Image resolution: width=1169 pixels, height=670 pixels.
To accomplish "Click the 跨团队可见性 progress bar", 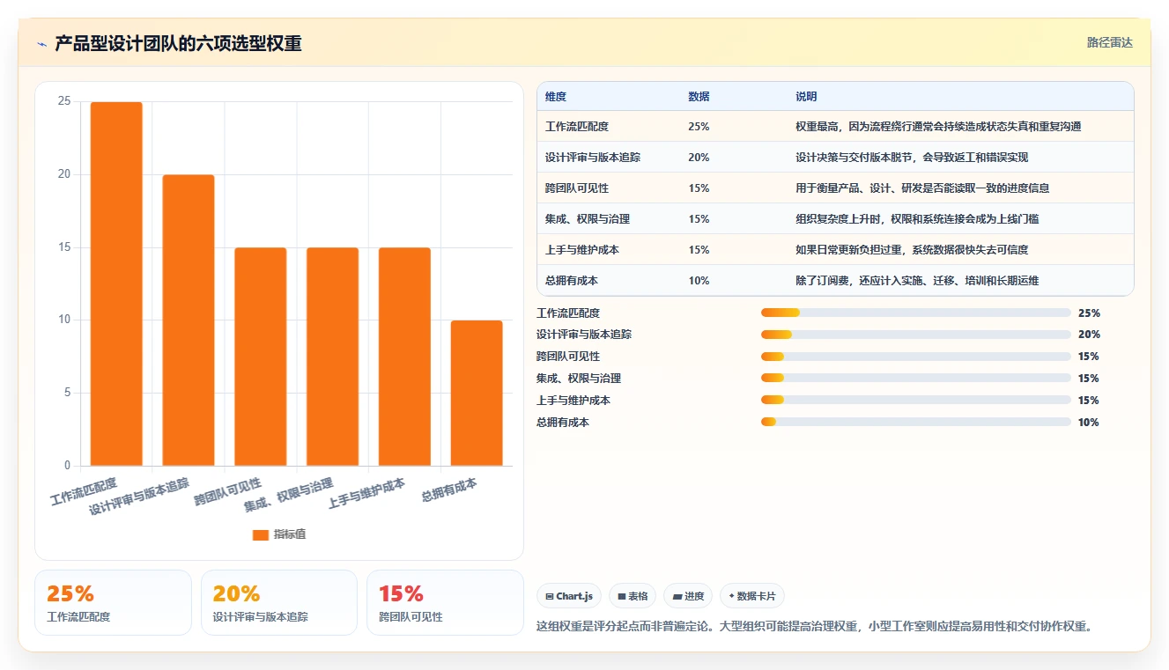I will coord(916,357).
